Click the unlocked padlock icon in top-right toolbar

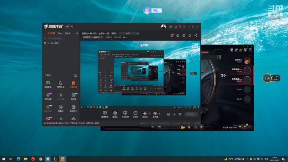(178, 35)
